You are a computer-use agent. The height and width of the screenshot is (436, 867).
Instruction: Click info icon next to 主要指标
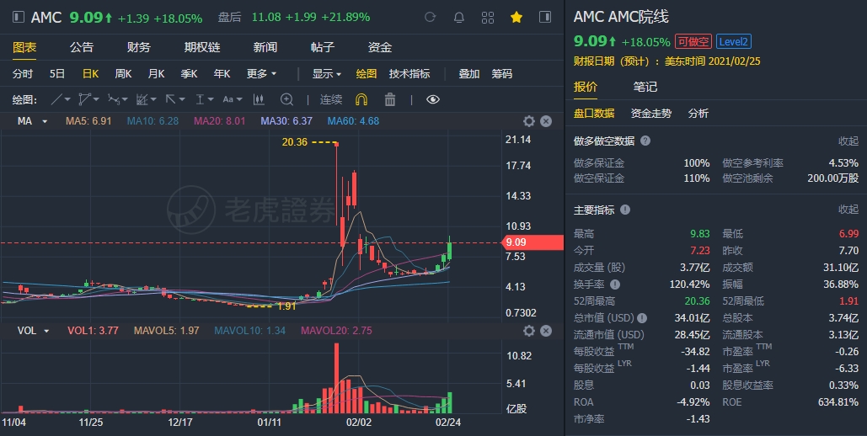coord(625,210)
